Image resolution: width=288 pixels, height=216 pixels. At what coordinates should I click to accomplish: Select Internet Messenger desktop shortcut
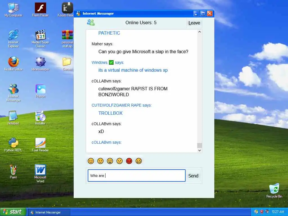pyautogui.click(x=13, y=93)
